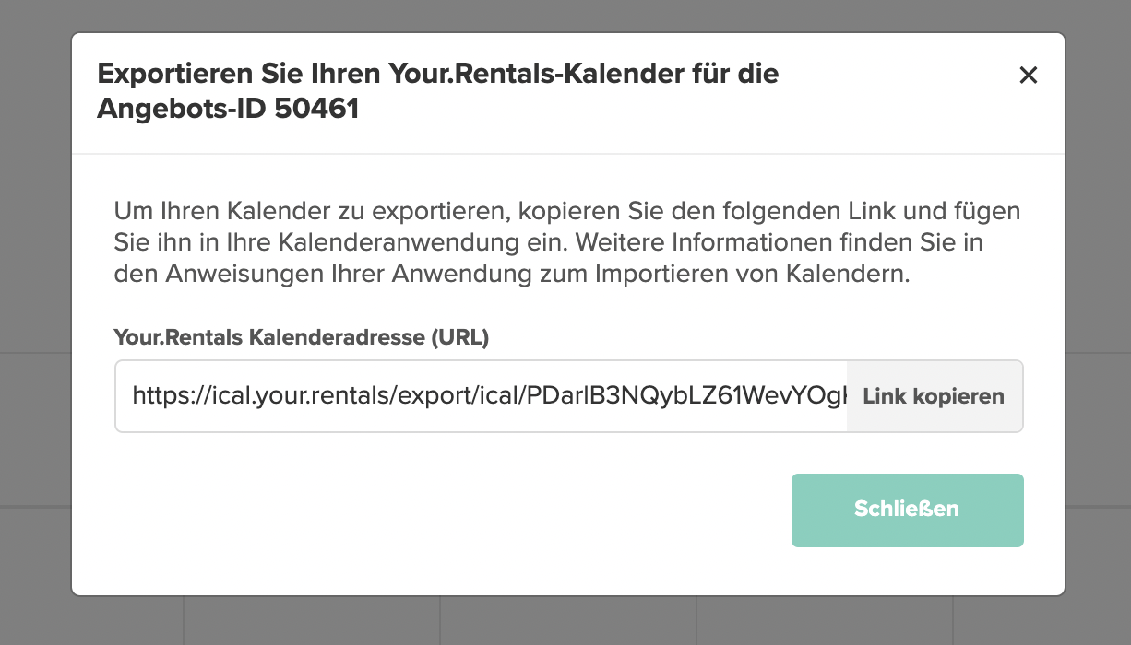Select the https://ical.your.rentals text in the field
This screenshot has width=1131, height=645.
(x=263, y=396)
